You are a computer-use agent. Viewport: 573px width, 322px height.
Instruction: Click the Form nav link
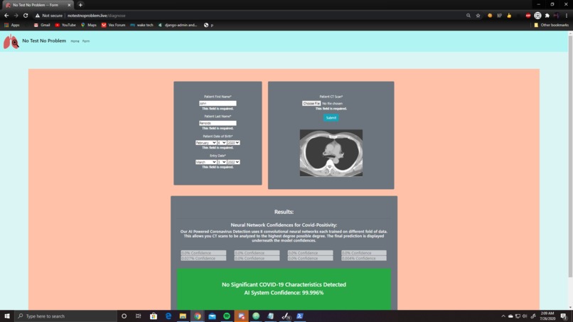pyautogui.click(x=86, y=41)
